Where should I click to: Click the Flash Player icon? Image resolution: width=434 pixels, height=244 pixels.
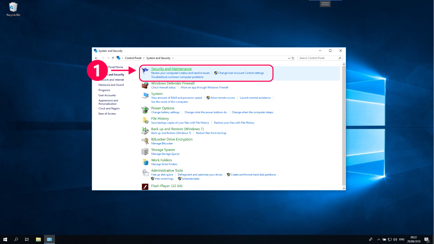pos(145,186)
